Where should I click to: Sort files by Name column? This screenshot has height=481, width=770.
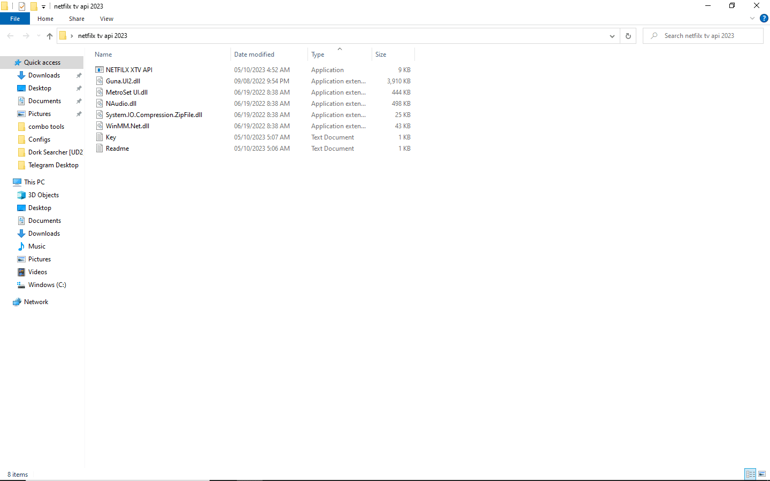coord(103,55)
